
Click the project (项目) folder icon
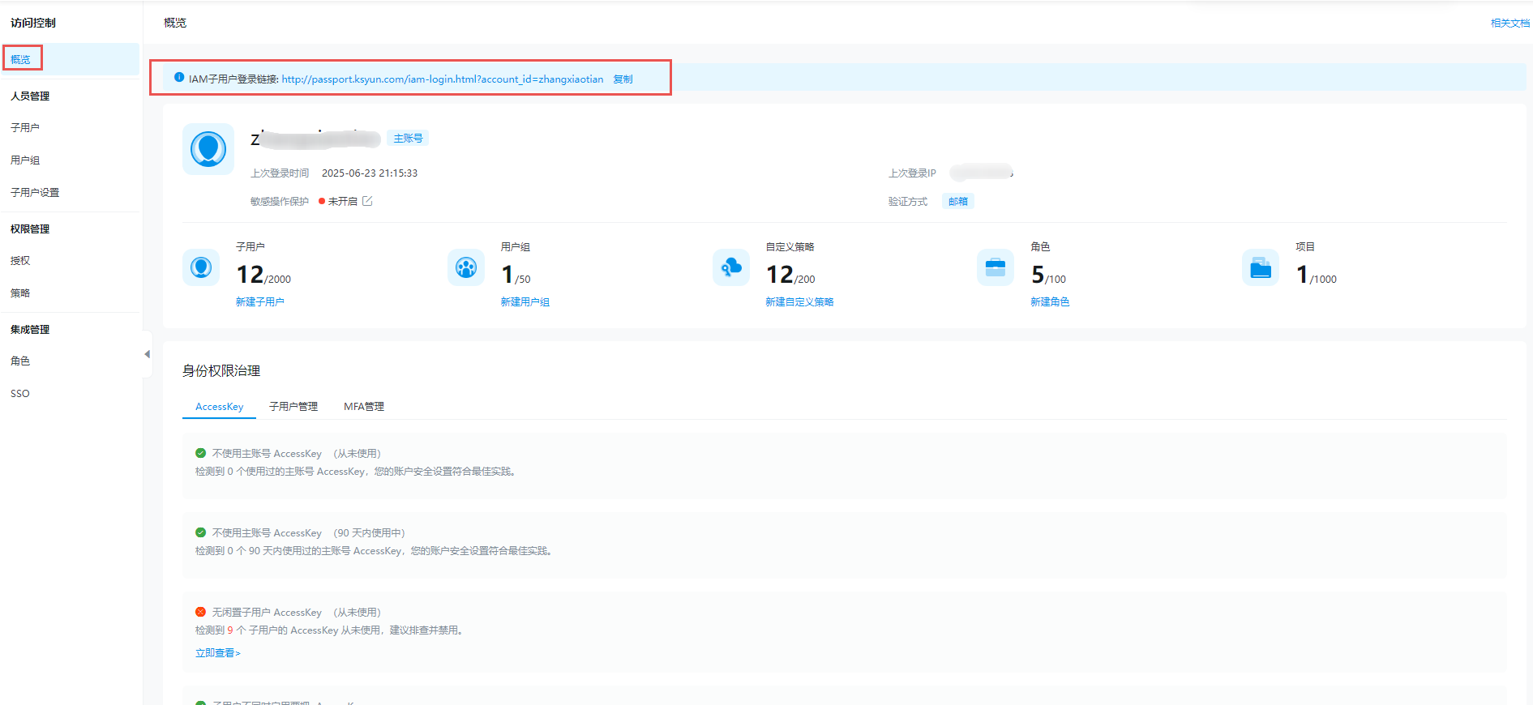point(1261,267)
